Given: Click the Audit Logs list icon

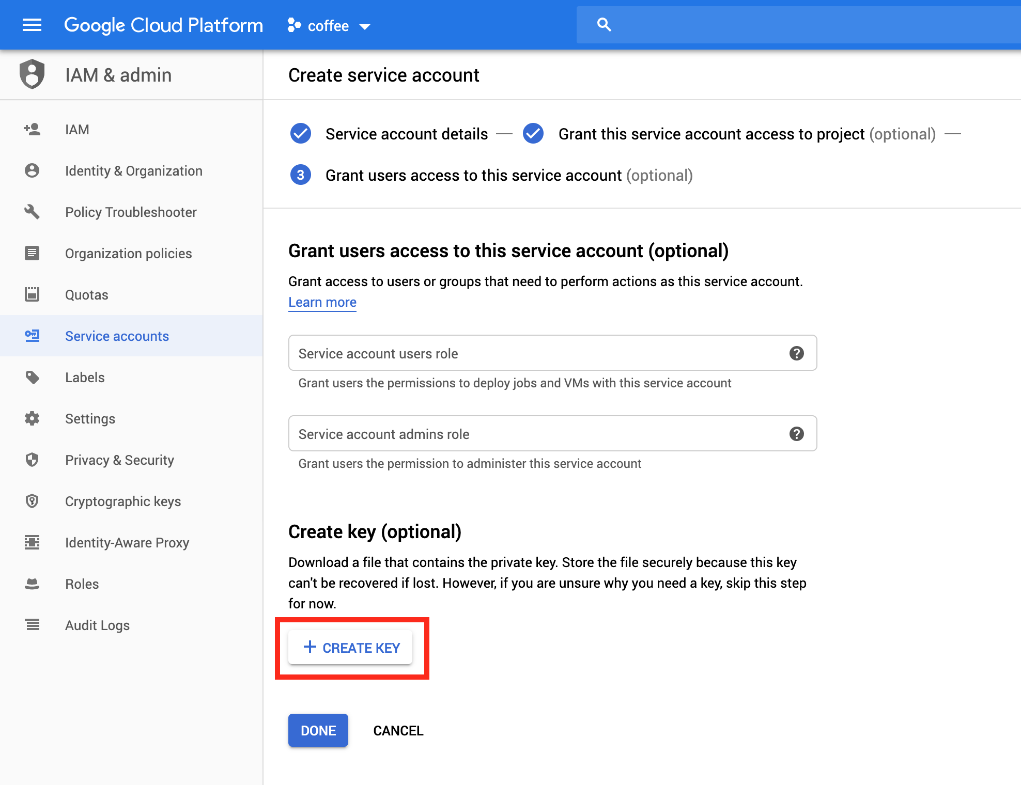Looking at the screenshot, I should pos(32,625).
